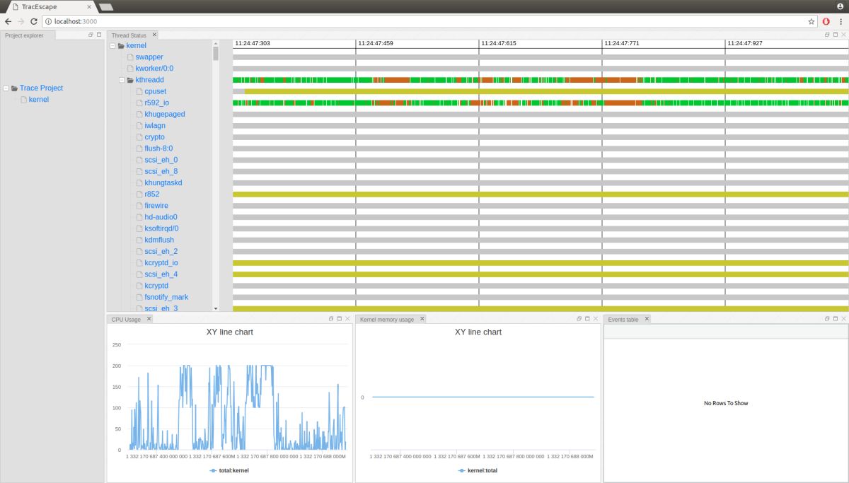Click the file icon beside khugepaged
This screenshot has height=483, width=849.
point(139,114)
